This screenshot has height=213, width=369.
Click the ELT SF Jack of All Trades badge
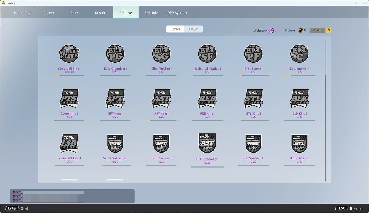207,54
